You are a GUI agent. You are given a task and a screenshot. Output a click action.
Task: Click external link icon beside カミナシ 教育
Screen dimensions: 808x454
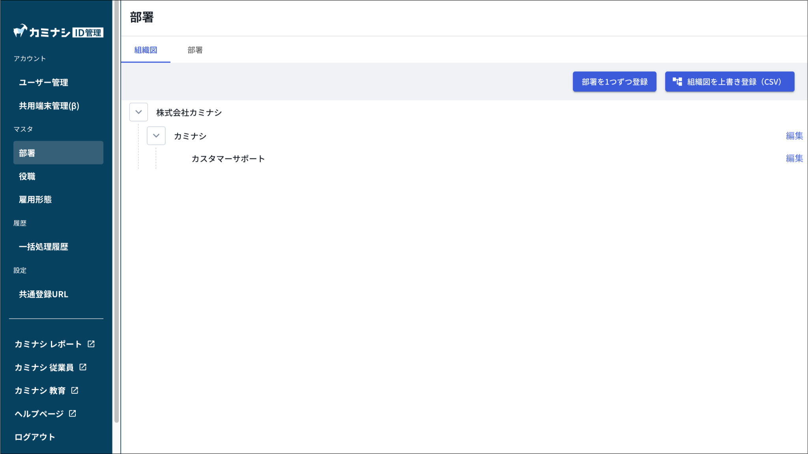click(x=75, y=390)
